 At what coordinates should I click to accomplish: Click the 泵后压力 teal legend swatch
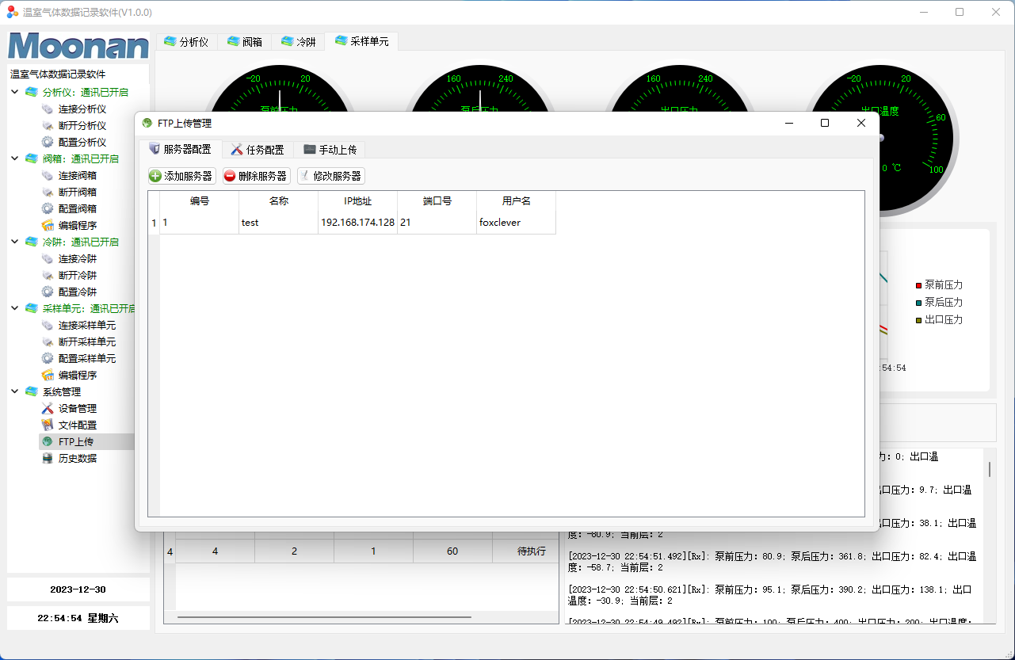918,303
